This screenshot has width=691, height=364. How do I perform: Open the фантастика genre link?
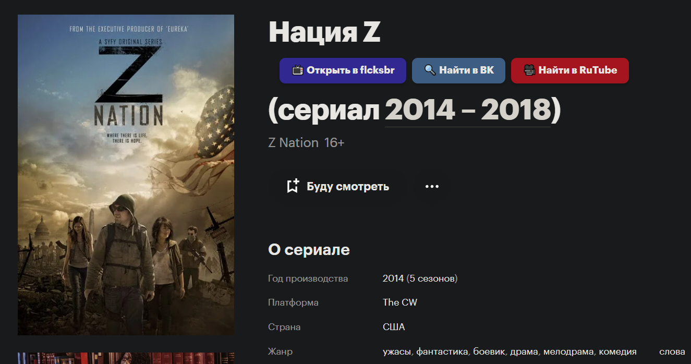tap(442, 352)
